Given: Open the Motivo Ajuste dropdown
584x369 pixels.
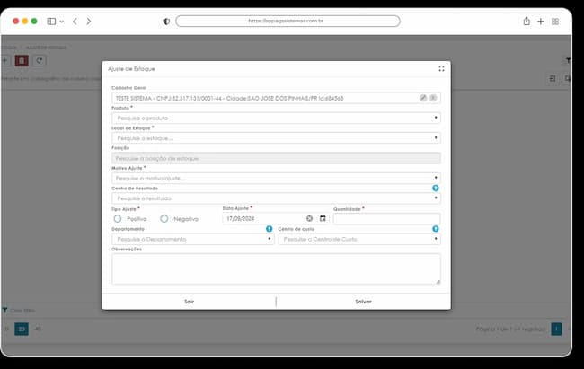Looking at the screenshot, I should [276, 178].
